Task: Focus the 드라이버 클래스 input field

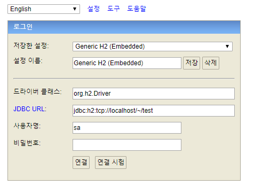Action: click(154, 94)
